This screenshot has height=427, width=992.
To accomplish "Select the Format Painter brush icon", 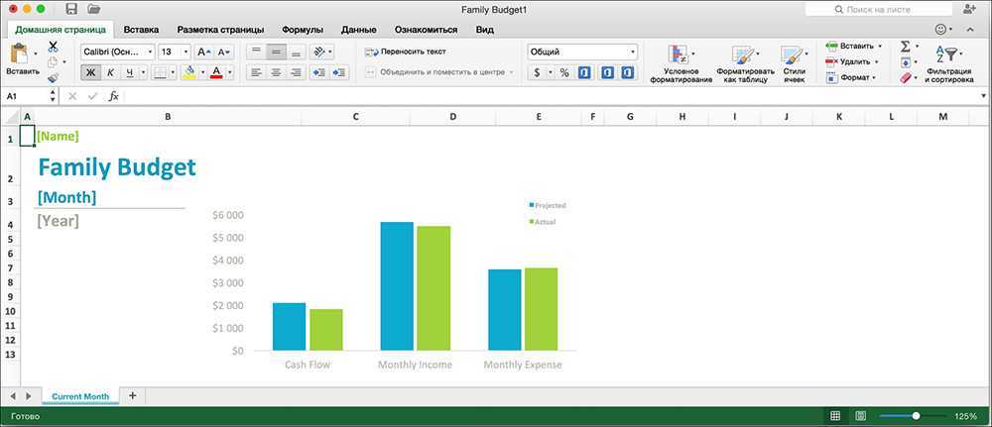I will 54,77.
